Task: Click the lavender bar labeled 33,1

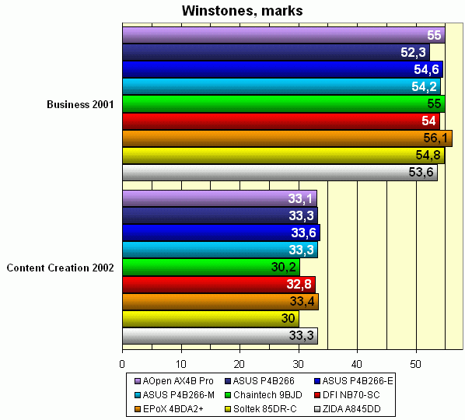Action: tap(220, 198)
